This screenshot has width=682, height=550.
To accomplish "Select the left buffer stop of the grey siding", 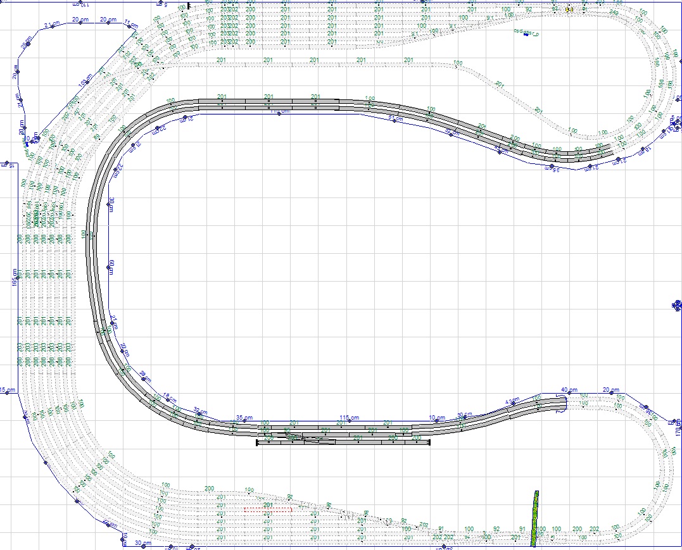I will [257, 443].
